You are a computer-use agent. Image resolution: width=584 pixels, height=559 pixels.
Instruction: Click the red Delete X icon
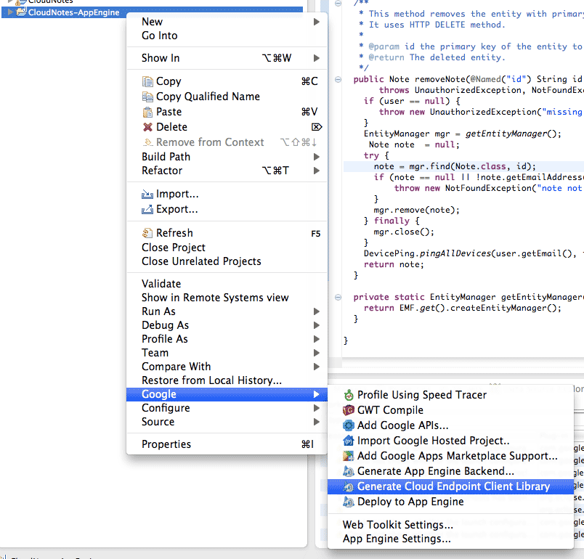click(x=148, y=127)
